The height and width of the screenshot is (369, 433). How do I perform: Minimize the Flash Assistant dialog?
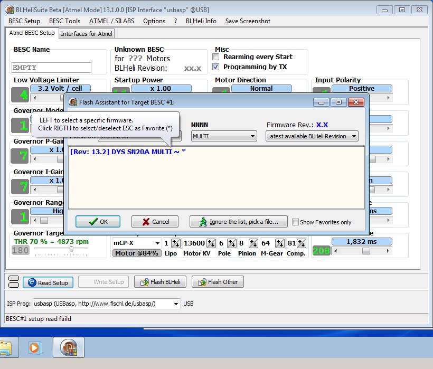tap(321, 102)
